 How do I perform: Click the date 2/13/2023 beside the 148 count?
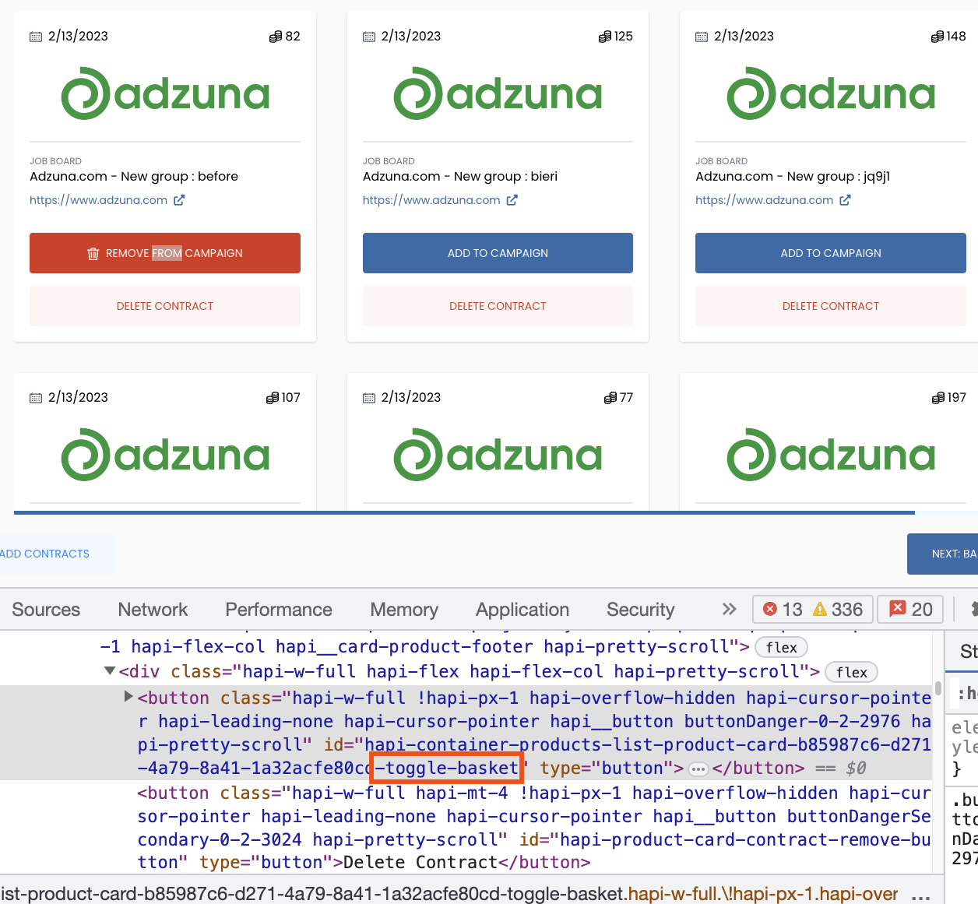tap(744, 37)
